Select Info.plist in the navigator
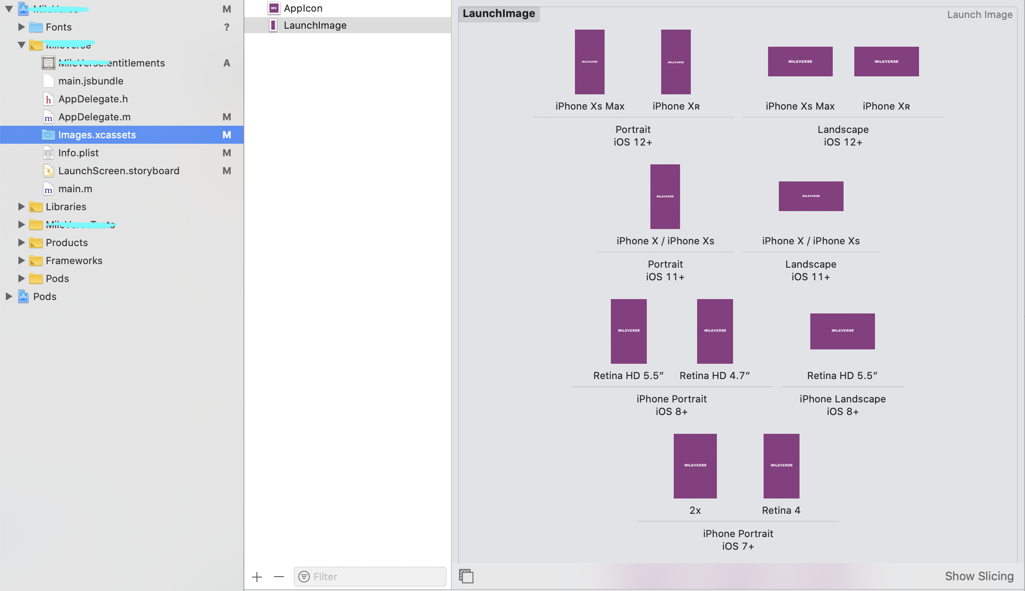This screenshot has height=591, width=1025. 79,153
